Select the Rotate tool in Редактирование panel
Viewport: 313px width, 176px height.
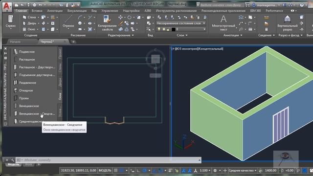coord(129,18)
